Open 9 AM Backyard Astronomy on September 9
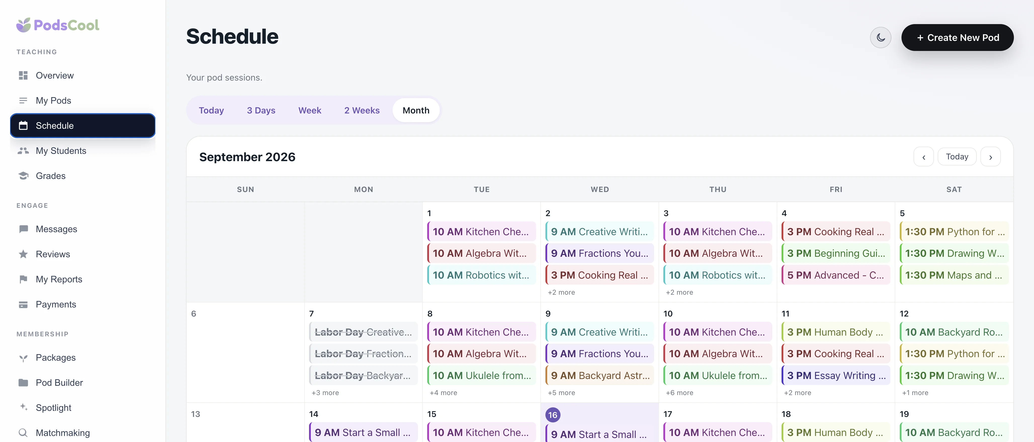 pos(600,375)
